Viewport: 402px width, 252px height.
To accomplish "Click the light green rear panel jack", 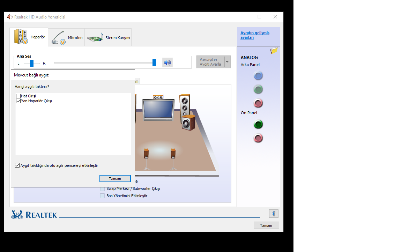I will click(258, 89).
